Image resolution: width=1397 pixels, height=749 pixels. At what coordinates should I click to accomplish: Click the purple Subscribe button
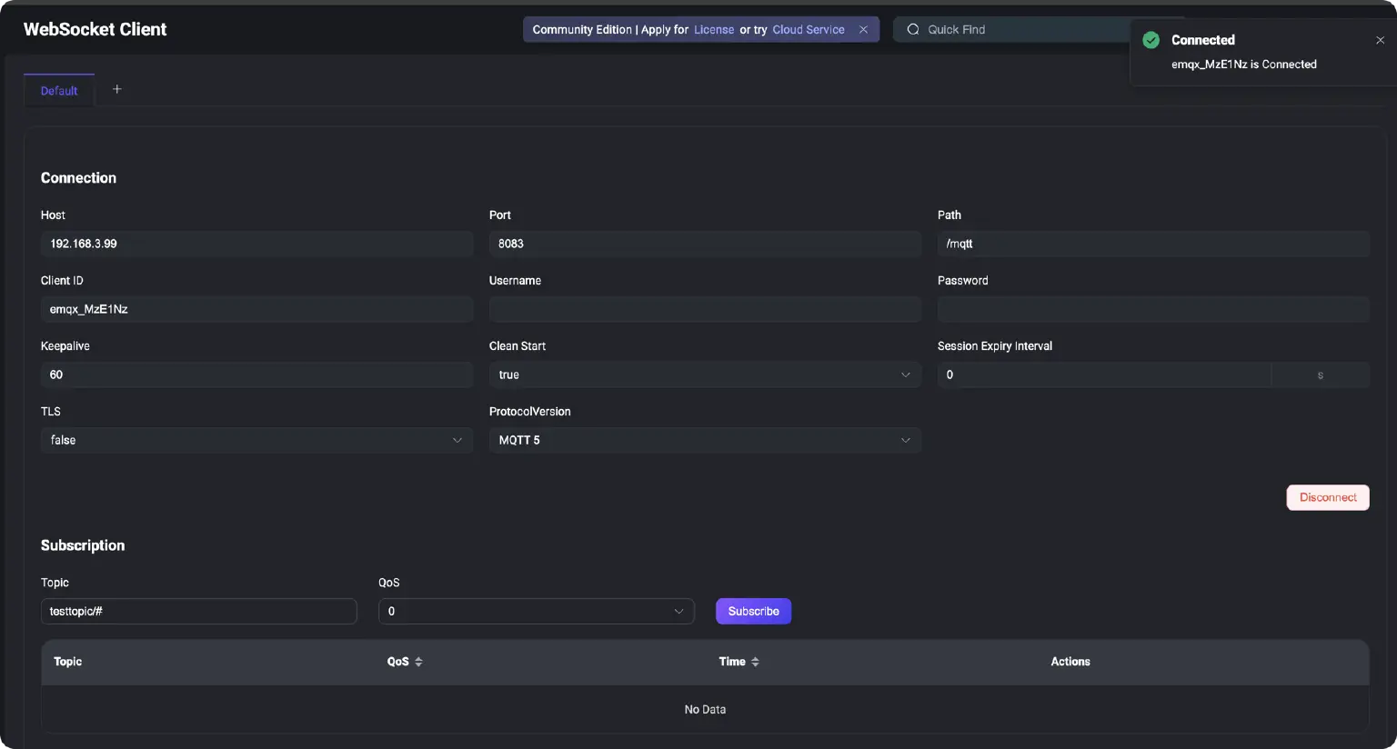pos(753,611)
